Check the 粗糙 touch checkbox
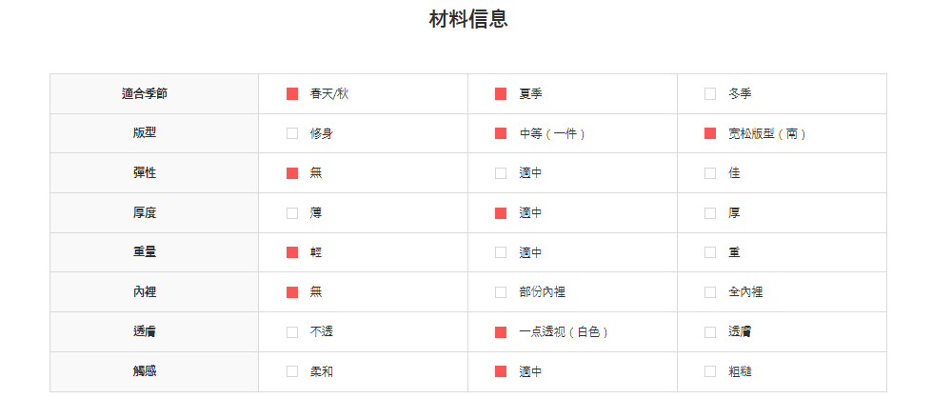Viewport: 952px width, 399px height. tap(710, 371)
